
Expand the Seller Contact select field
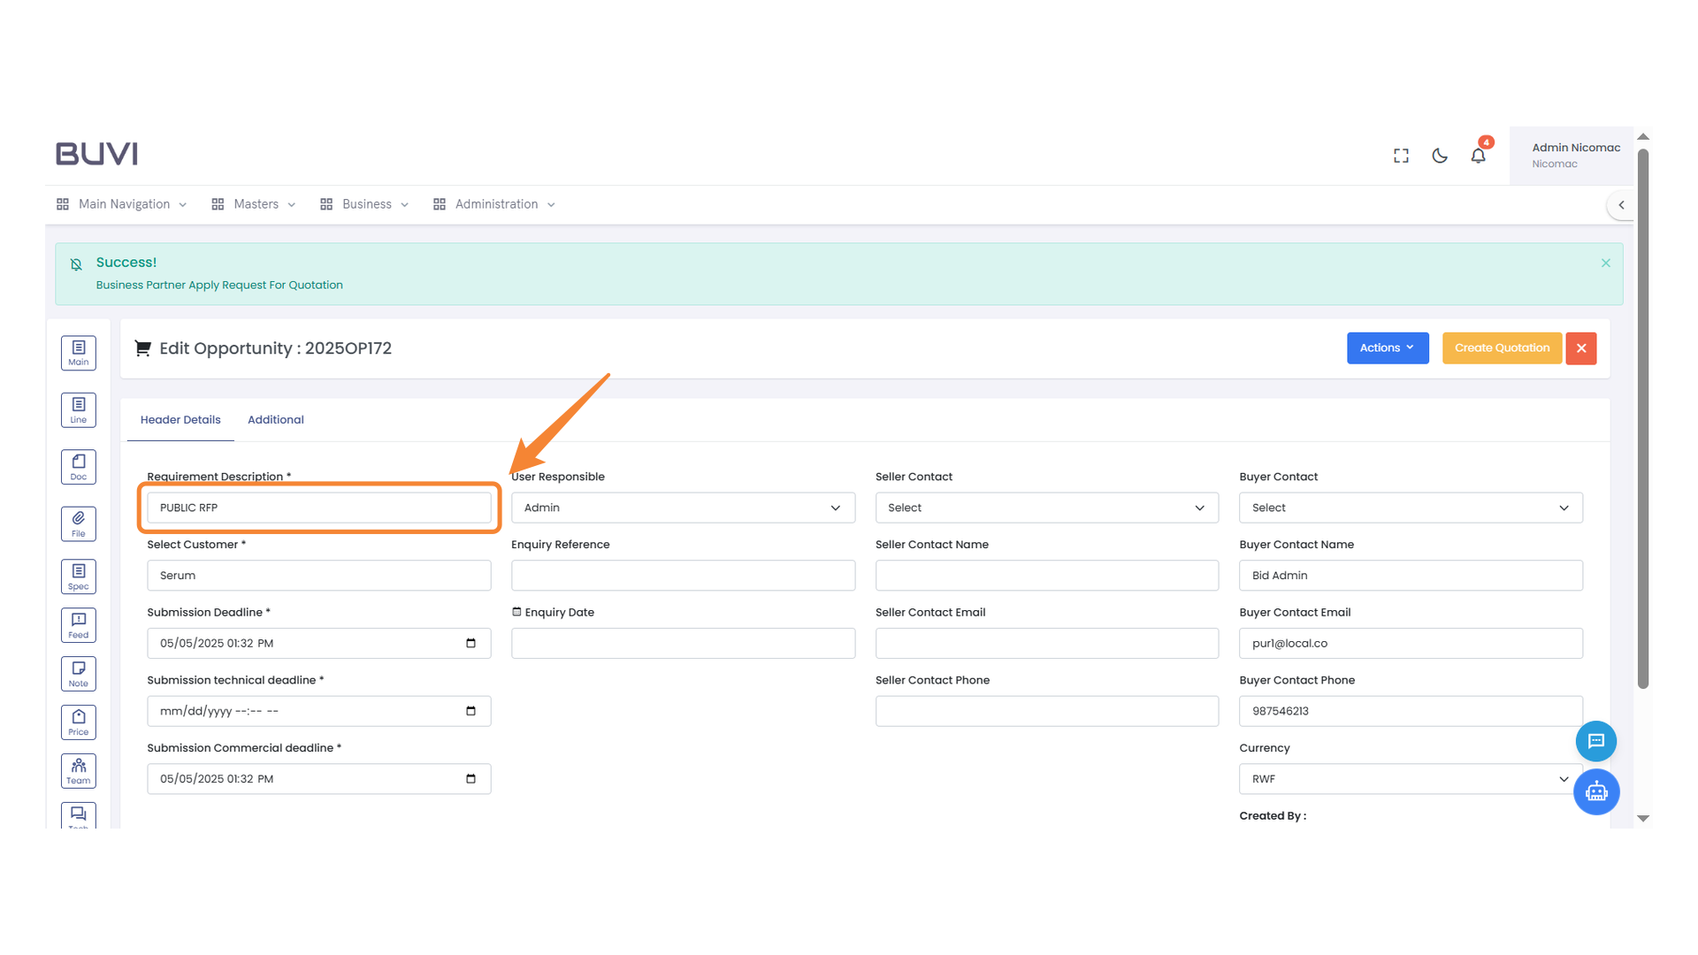click(x=1046, y=508)
